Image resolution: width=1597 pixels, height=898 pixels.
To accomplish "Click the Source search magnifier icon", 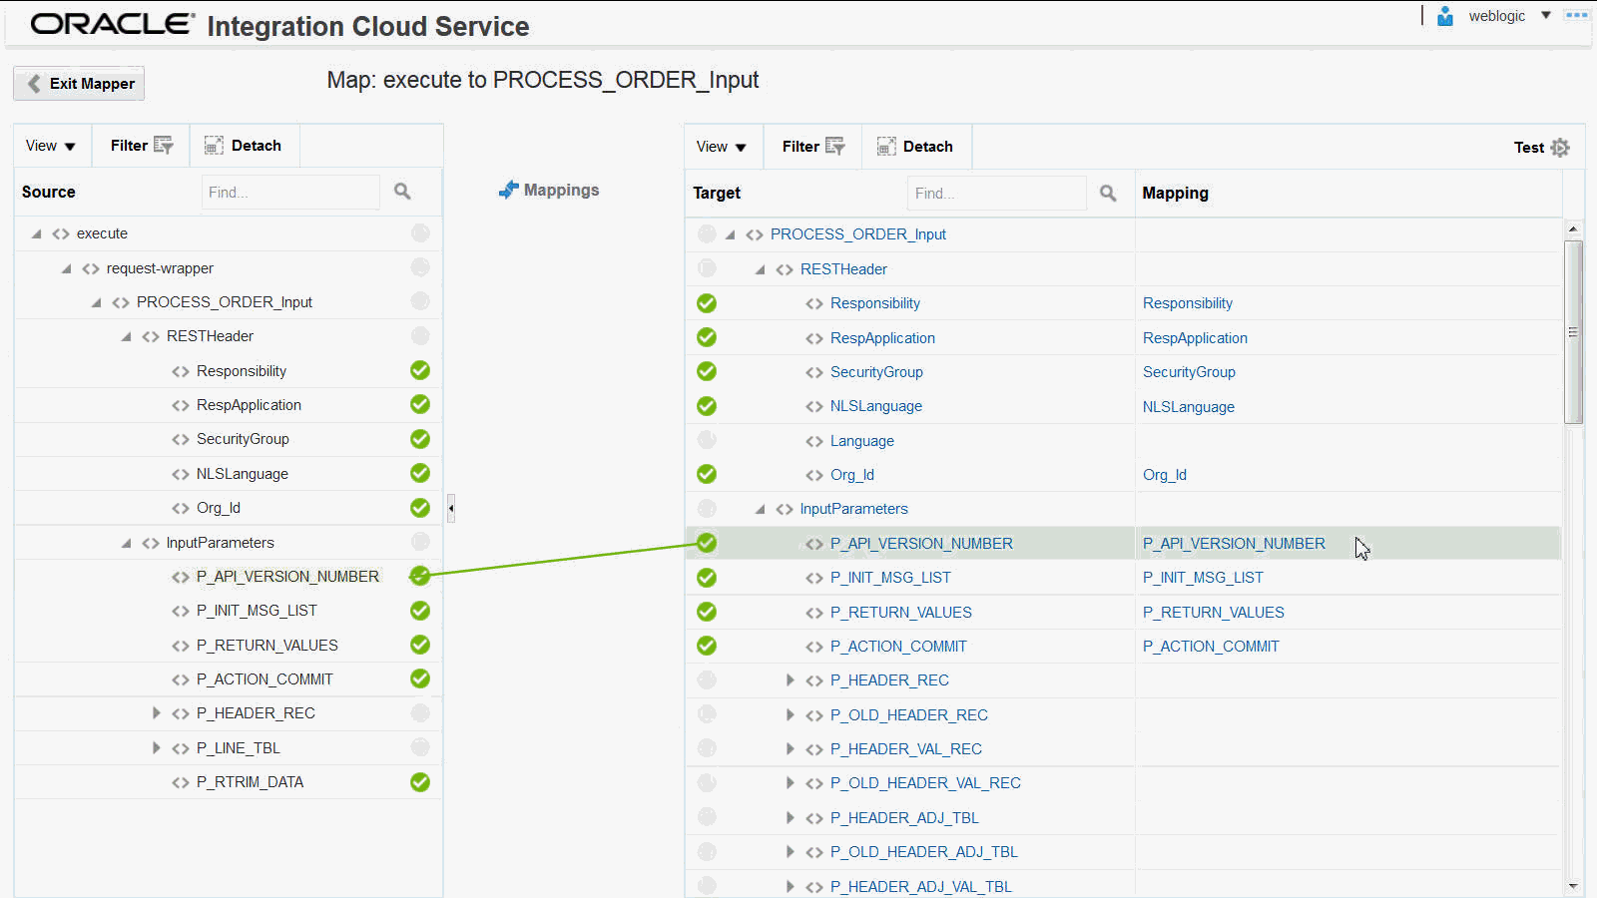I will [402, 192].
